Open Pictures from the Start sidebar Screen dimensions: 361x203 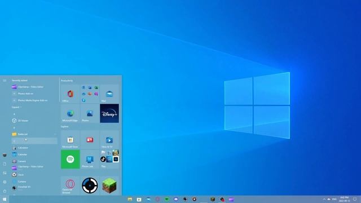5,173
